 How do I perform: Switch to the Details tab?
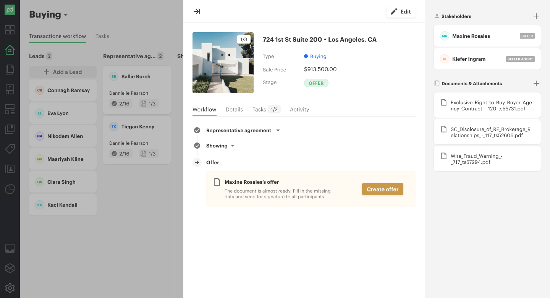(x=234, y=109)
